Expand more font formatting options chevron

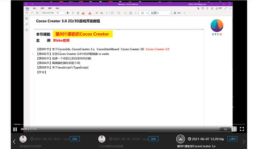click(107, 13)
